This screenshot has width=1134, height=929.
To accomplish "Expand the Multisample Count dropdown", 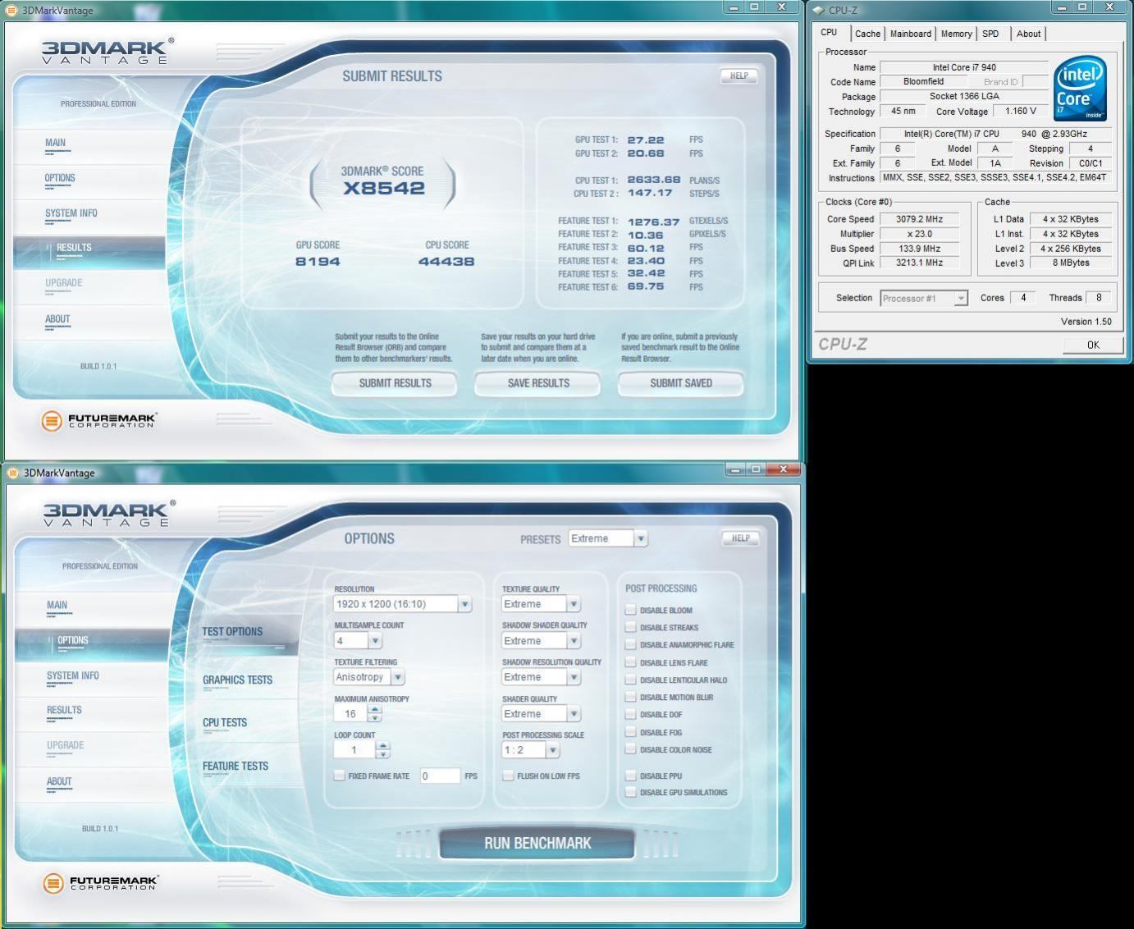I will pos(358,641).
